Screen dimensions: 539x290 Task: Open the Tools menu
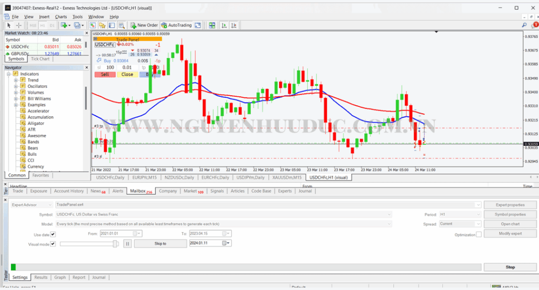[x=77, y=16]
